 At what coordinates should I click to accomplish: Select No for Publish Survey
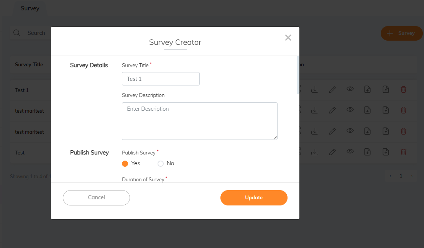click(161, 164)
